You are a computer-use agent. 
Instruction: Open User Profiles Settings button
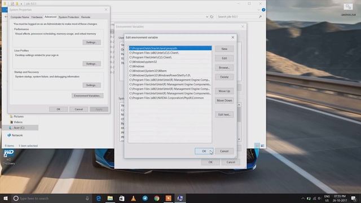pyautogui.click(x=91, y=64)
